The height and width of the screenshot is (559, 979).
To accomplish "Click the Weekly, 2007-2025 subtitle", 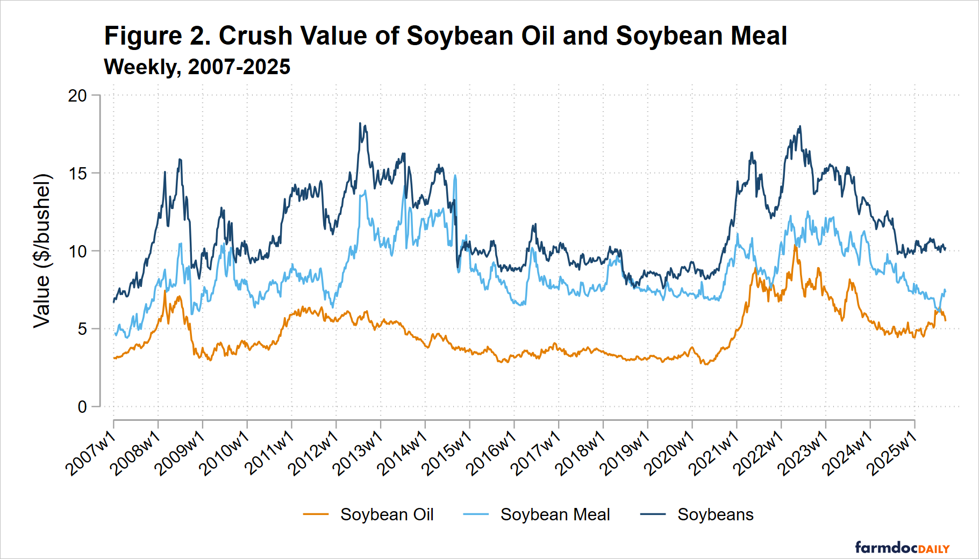I will (x=197, y=67).
